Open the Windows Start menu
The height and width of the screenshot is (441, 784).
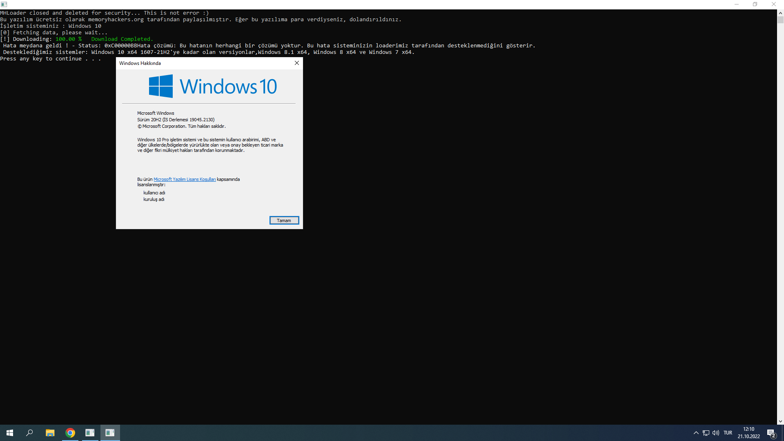coord(10,433)
